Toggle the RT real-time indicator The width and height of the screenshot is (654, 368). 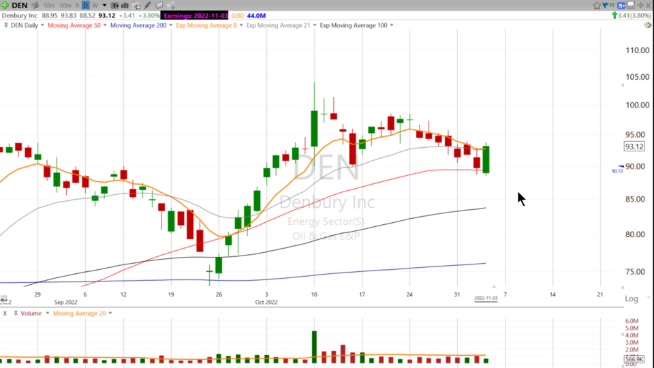(612, 5)
